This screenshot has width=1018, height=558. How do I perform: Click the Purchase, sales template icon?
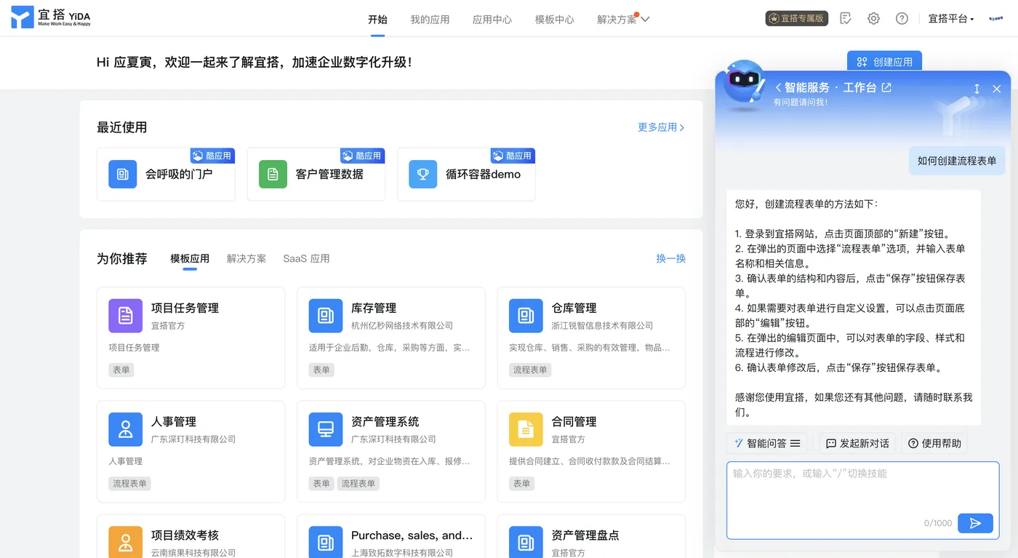click(x=326, y=542)
